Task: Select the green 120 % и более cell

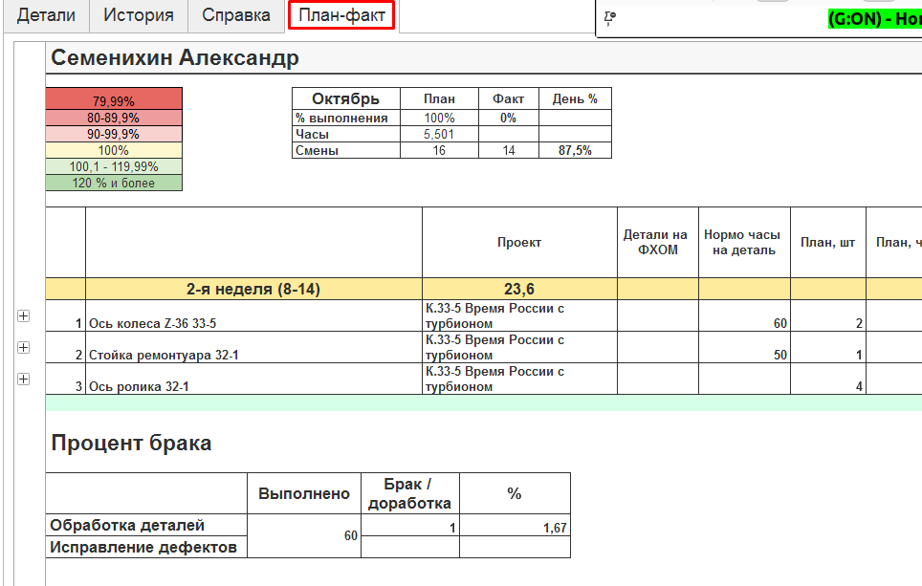Action: (113, 183)
